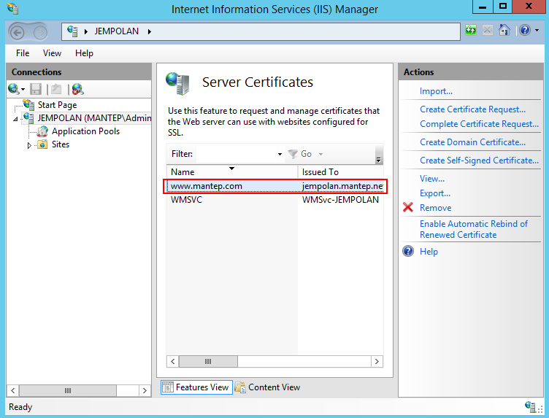
Task: Open the blue Help question-mark toolbar icon
Action: point(525,30)
